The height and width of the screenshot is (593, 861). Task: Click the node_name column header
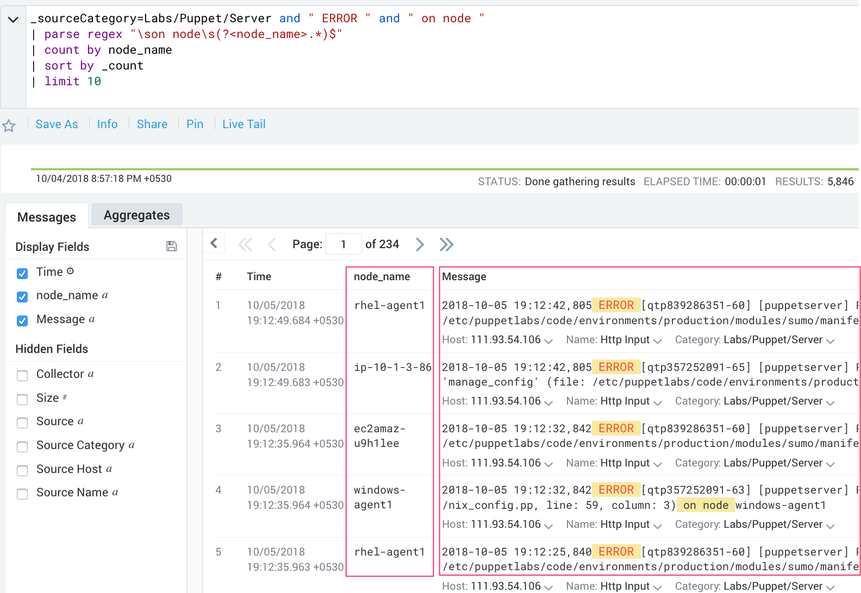[x=382, y=276]
